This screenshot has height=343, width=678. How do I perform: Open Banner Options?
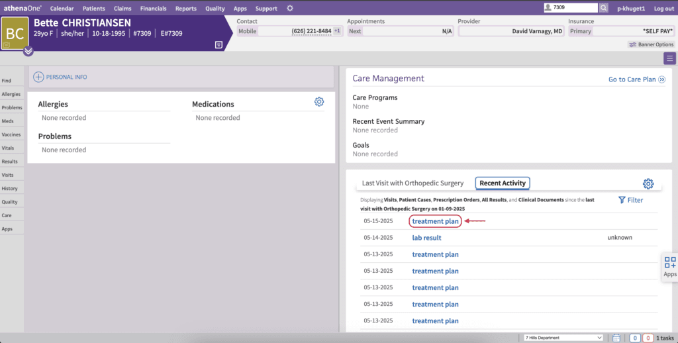(651, 44)
